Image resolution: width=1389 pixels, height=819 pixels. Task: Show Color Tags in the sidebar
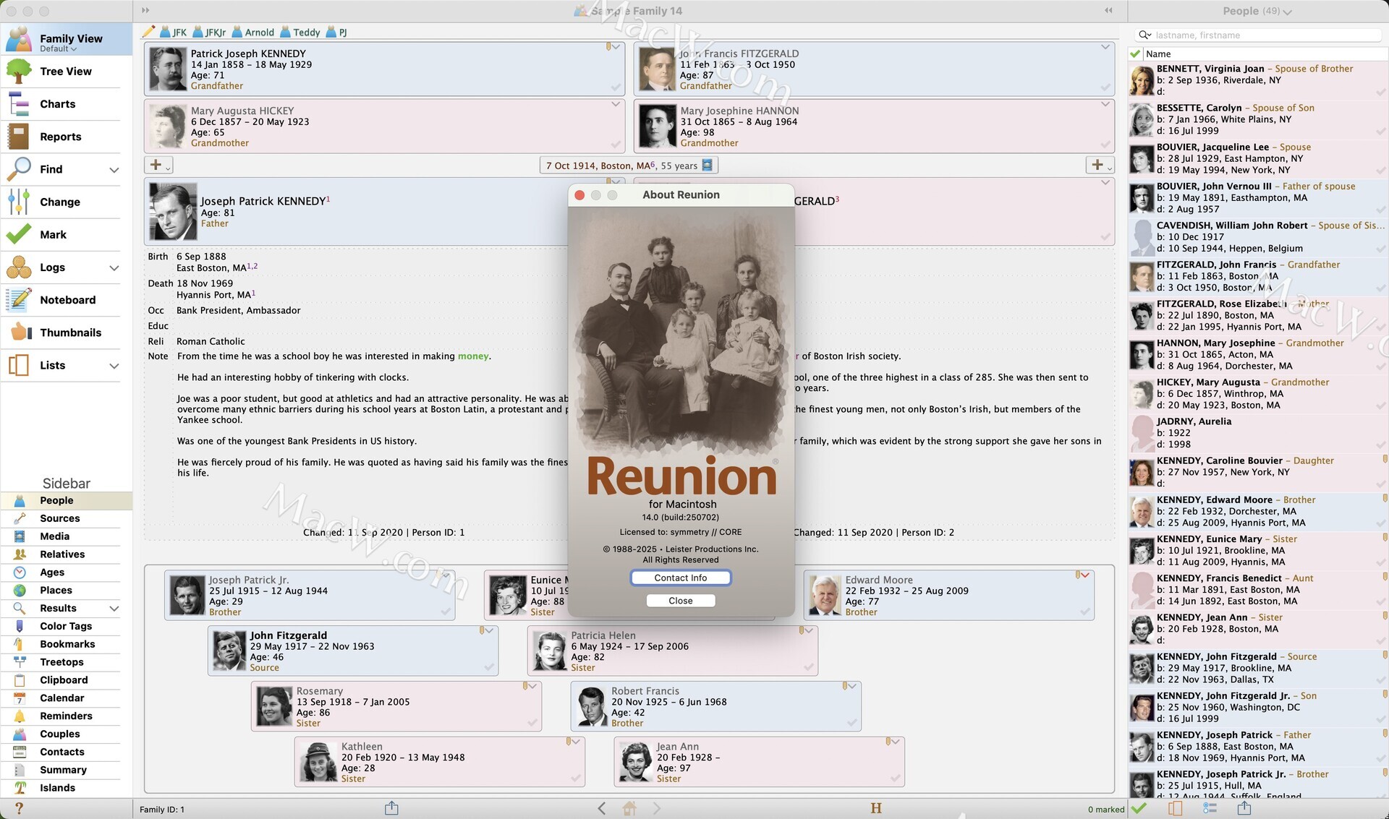pos(66,626)
